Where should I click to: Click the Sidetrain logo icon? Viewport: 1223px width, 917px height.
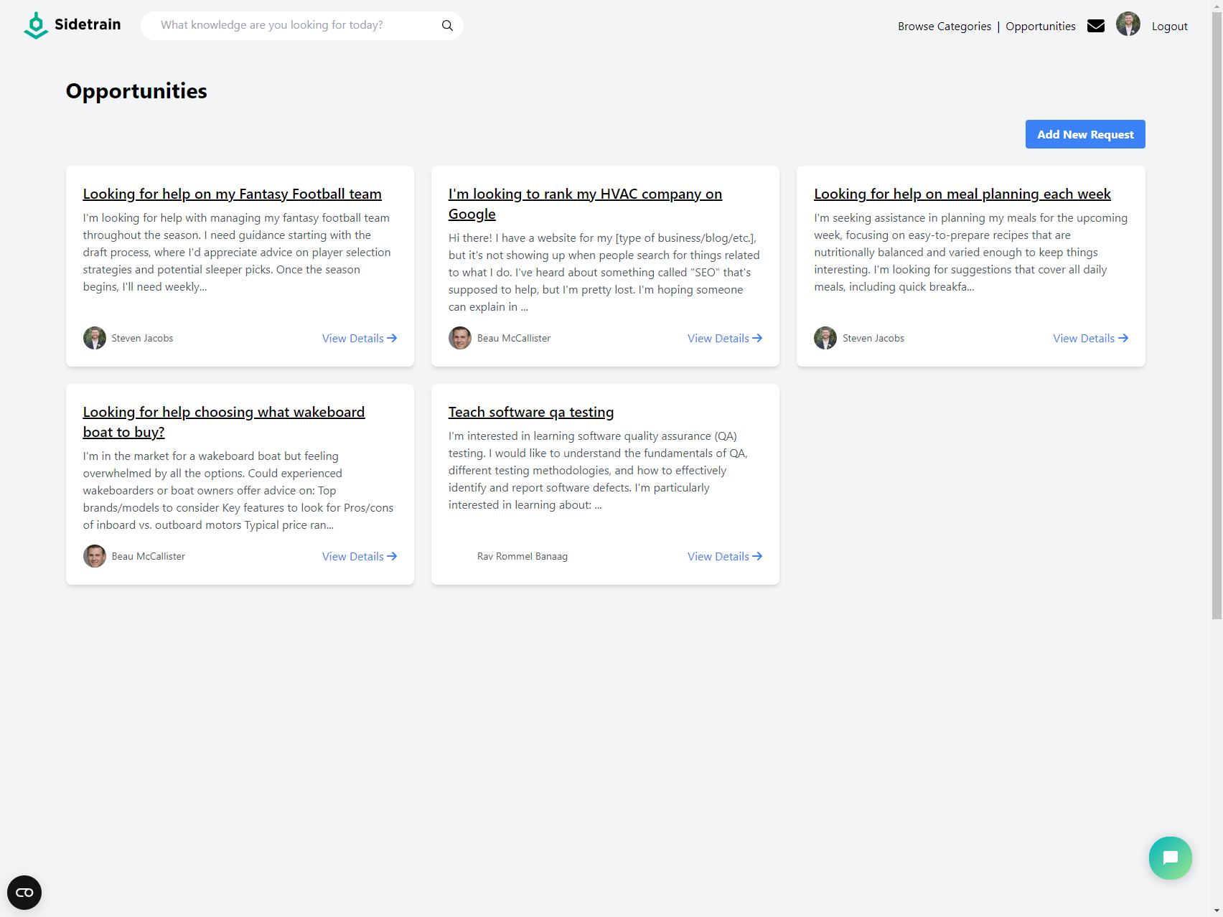pyautogui.click(x=35, y=25)
